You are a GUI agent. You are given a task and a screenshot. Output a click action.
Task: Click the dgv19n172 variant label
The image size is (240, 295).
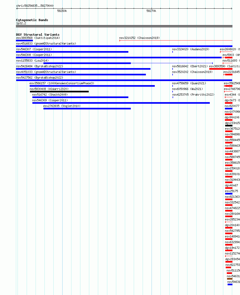coord(232,248)
